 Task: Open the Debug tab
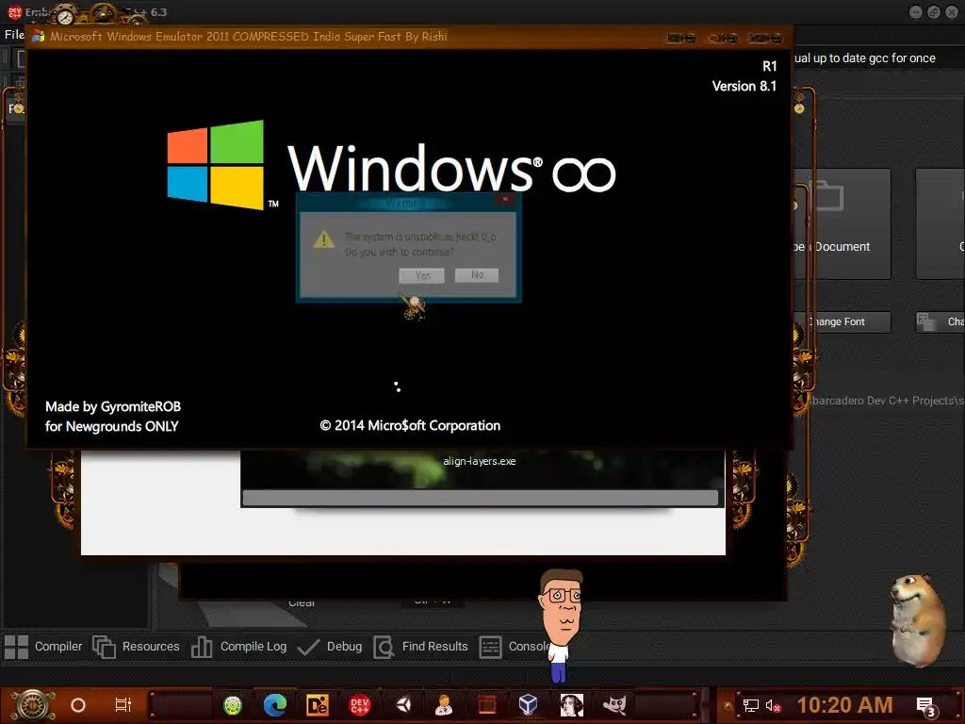(330, 647)
